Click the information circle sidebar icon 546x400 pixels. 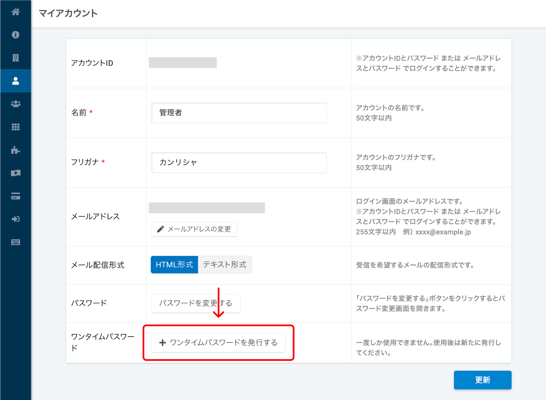click(x=15, y=35)
